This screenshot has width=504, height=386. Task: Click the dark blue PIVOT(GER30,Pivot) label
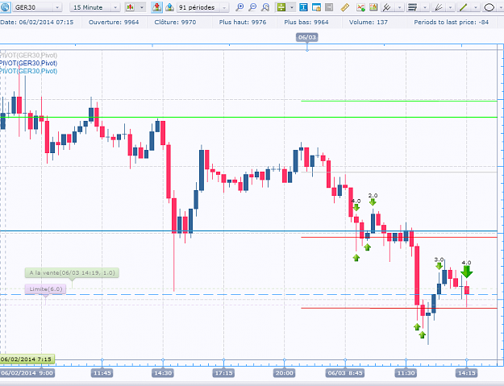(x=28, y=64)
